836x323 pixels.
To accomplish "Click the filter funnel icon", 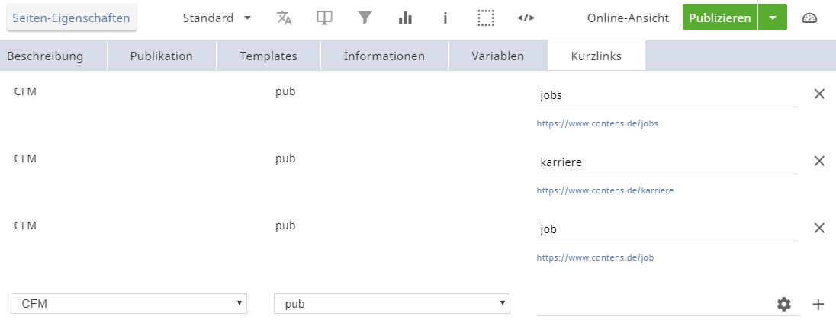I will tap(365, 18).
